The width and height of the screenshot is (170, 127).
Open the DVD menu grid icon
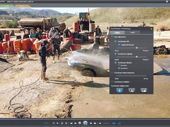62,123
